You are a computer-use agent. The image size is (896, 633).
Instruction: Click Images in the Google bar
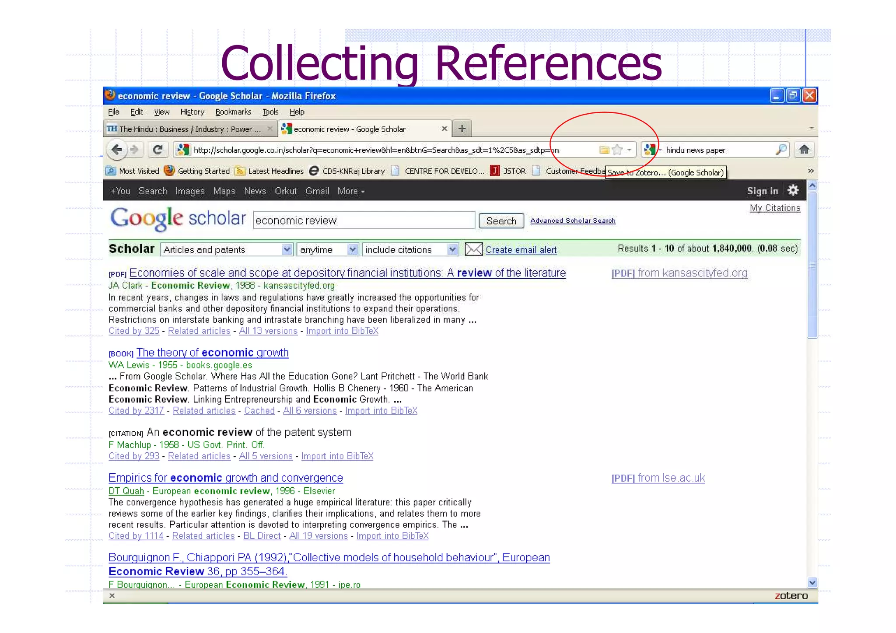(190, 191)
